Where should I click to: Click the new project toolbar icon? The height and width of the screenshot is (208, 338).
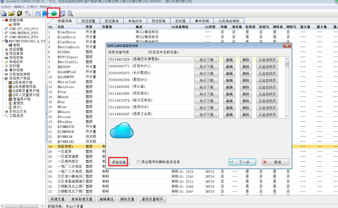point(4,14)
